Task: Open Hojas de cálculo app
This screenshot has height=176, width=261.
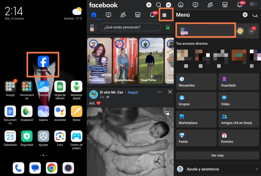Action: 60,86
